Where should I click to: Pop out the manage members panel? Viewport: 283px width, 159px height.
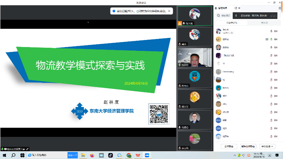[x=236, y=8]
